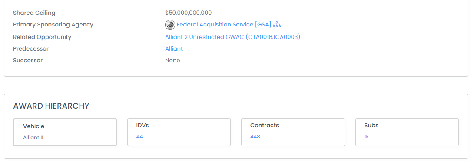Go to the Alliant predecessor vehicle
The width and height of the screenshot is (471, 161).
[x=174, y=49]
